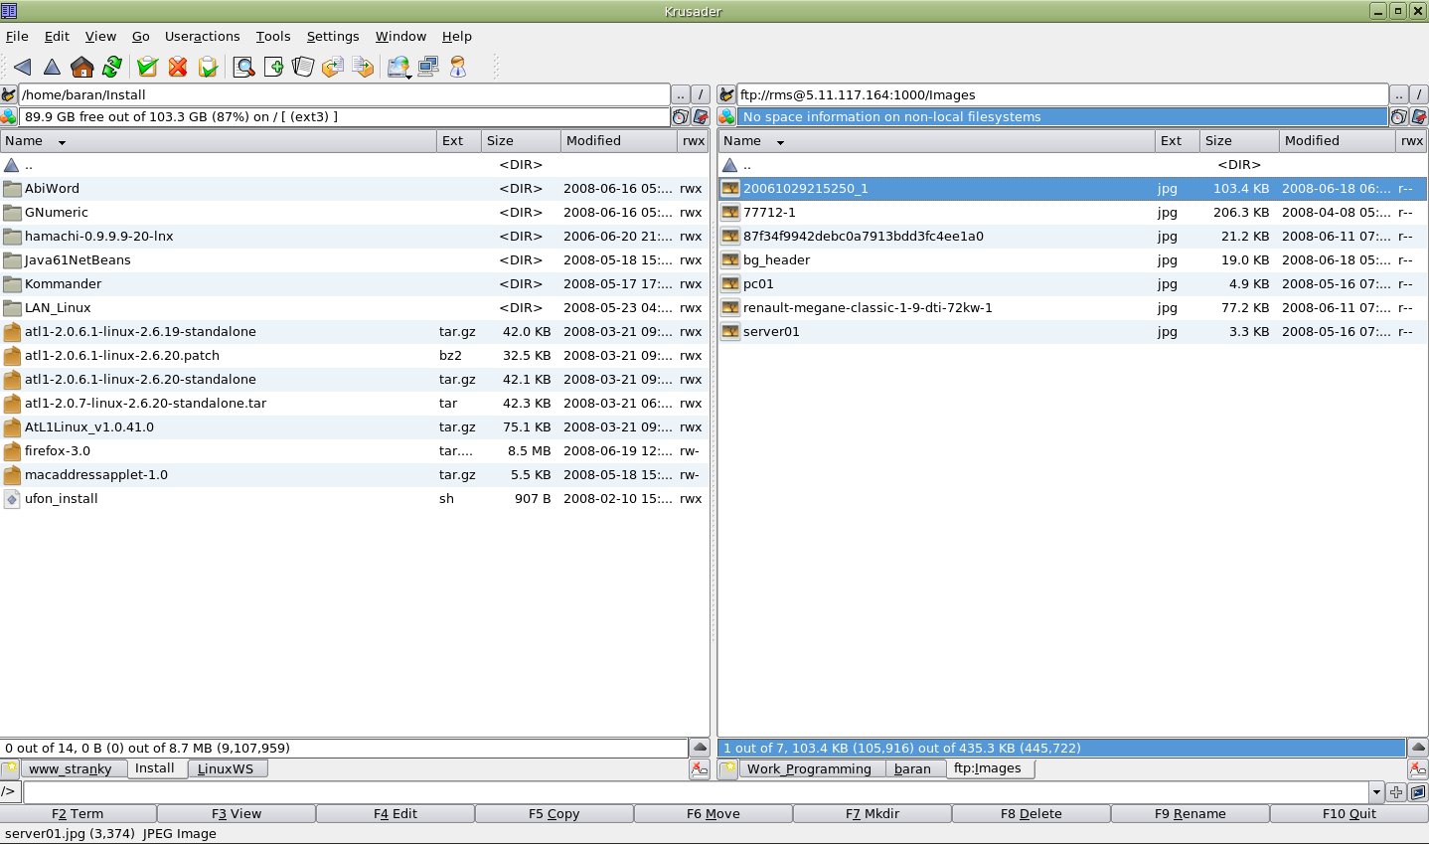The width and height of the screenshot is (1429, 845).
Task: Go to home directory with house icon
Action: [x=82, y=67]
